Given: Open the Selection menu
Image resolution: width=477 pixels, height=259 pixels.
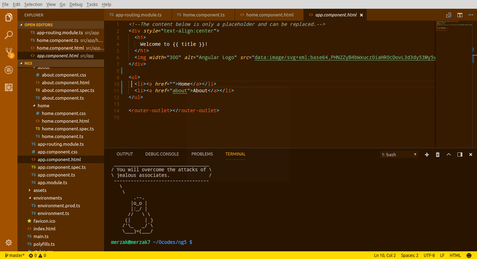Looking at the screenshot, I should 33,4.
